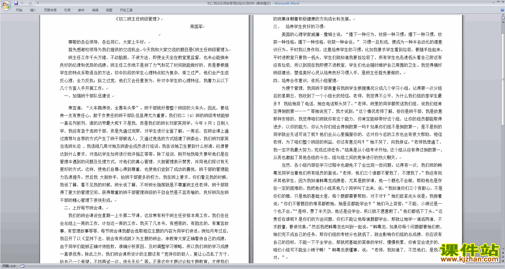
Task: Expand the Customize Quick Access Toolbar menu
Action: coord(38,3)
